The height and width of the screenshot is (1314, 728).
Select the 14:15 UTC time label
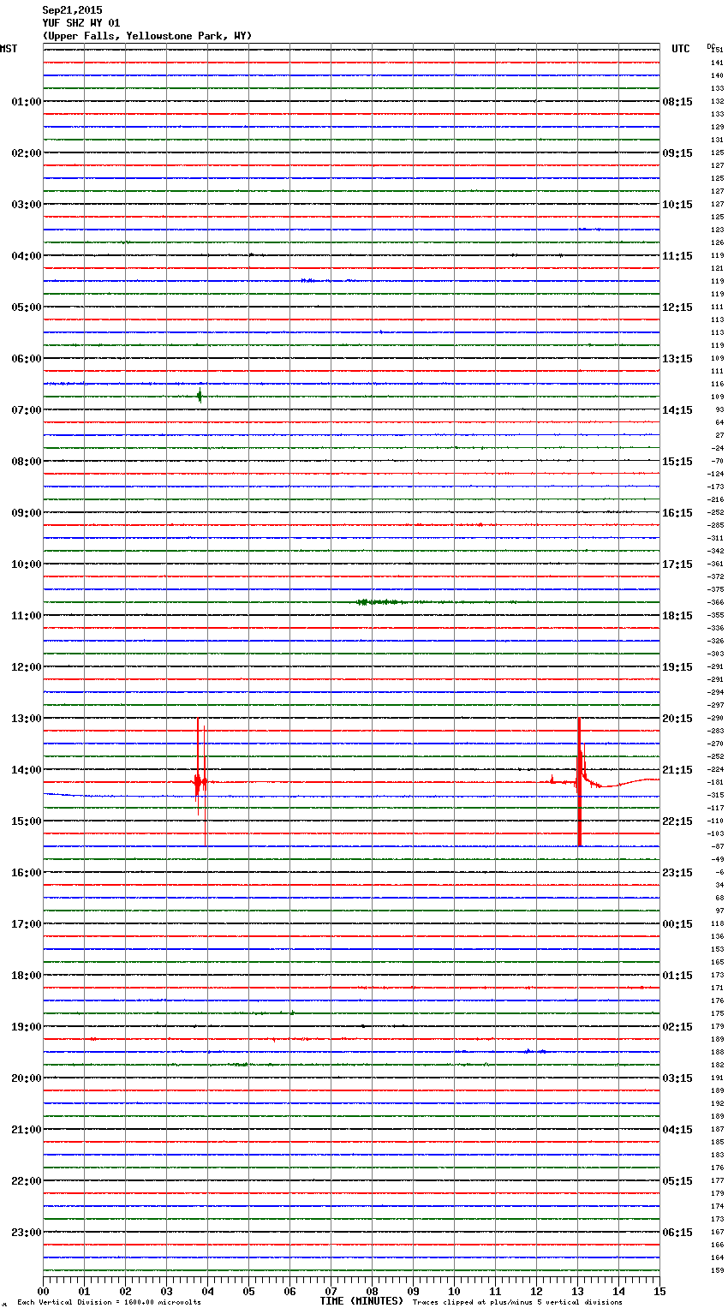(x=677, y=410)
